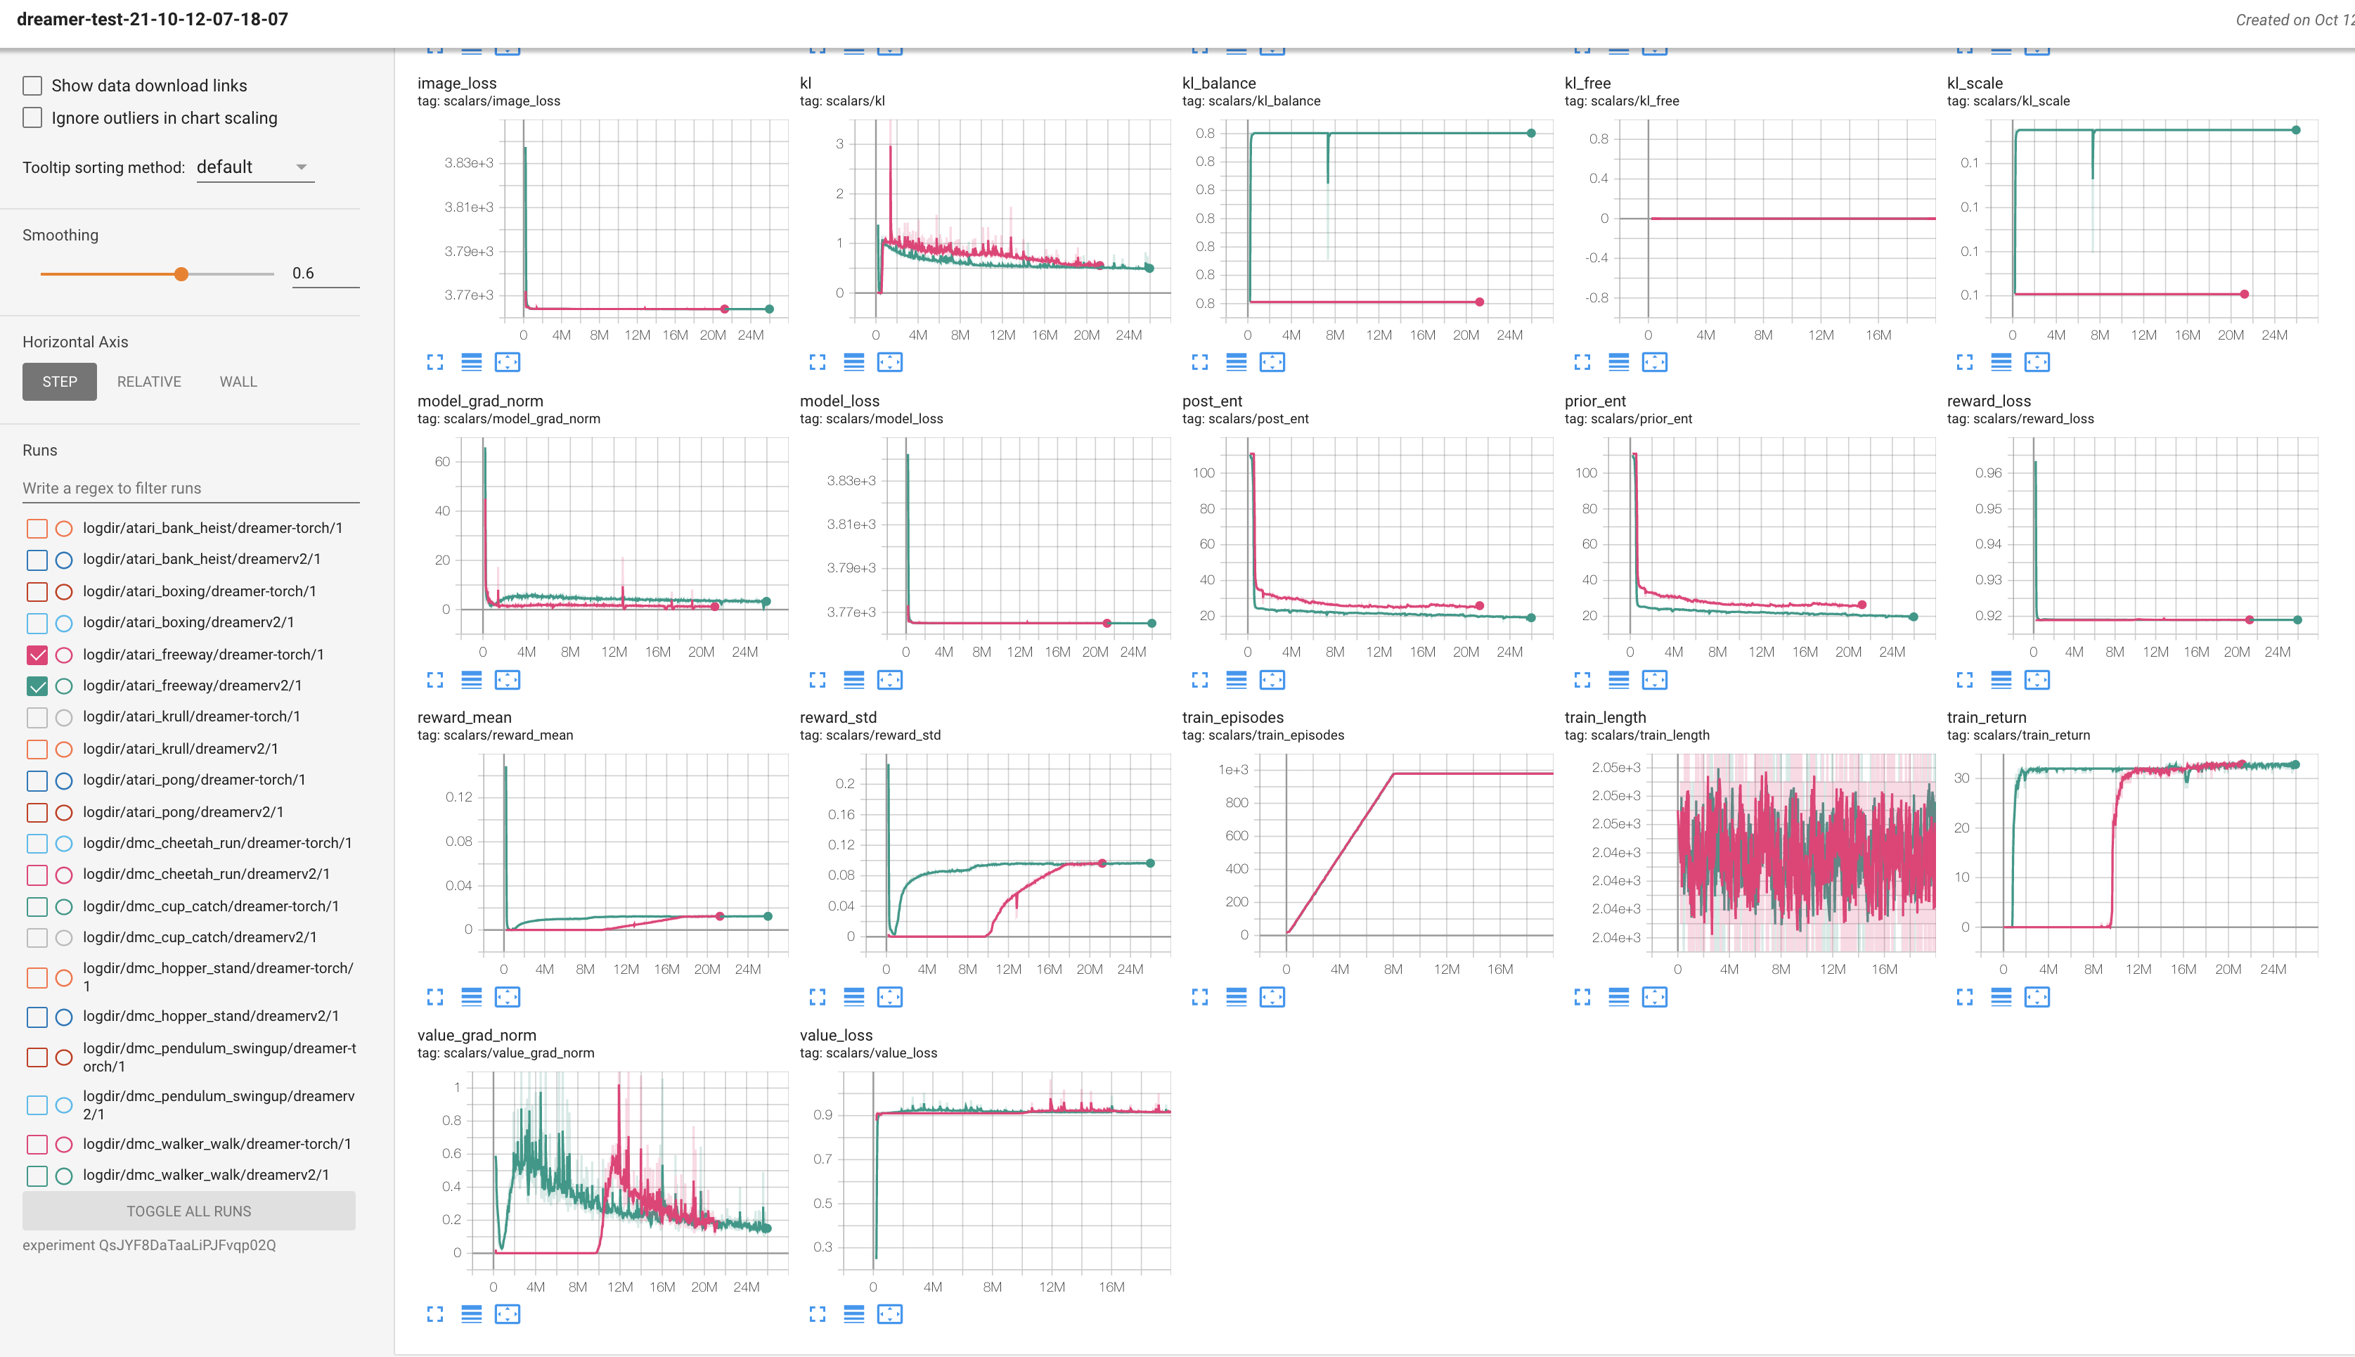Expand the value_grad_norm chart
Viewport: 2355px width, 1357px height.
tap(435, 1313)
